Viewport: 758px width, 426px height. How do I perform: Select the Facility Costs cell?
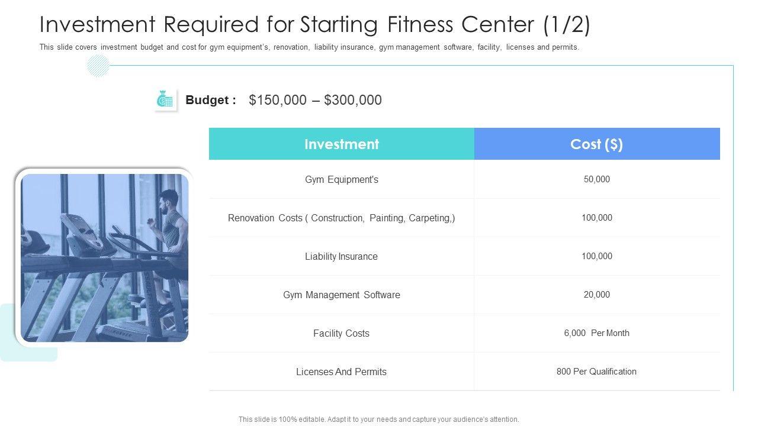tap(342, 333)
